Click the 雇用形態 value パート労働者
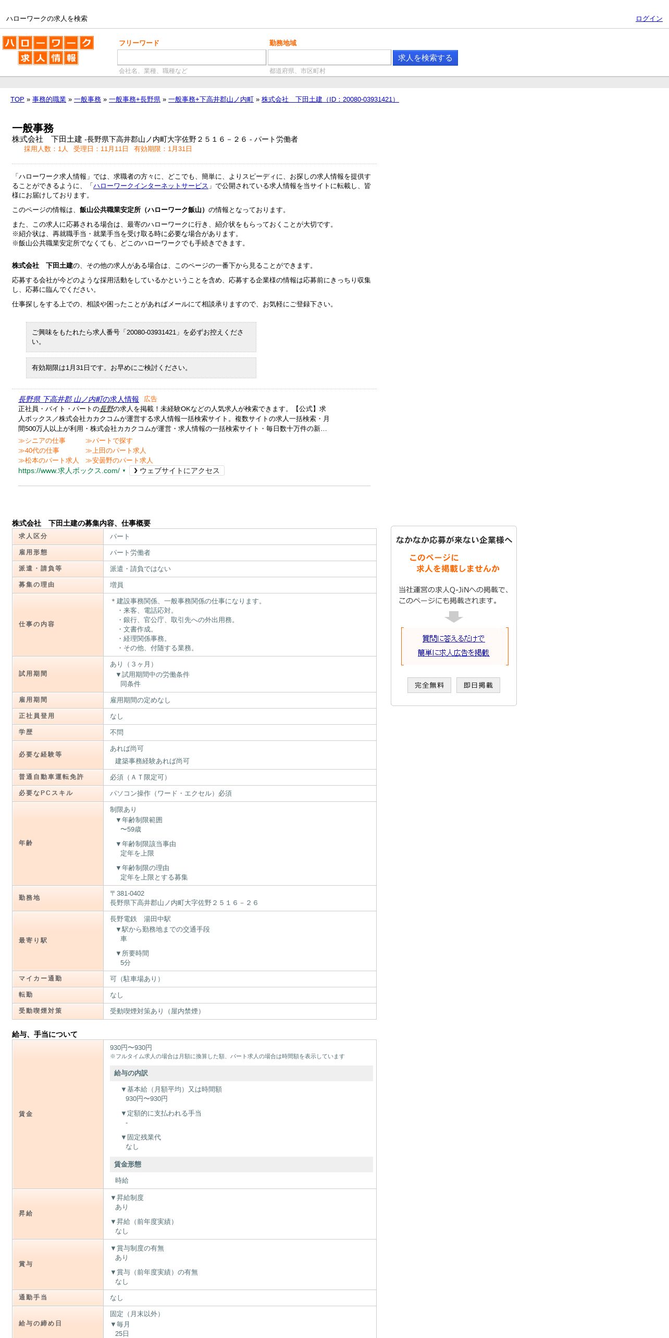669x1338 pixels. coord(130,553)
